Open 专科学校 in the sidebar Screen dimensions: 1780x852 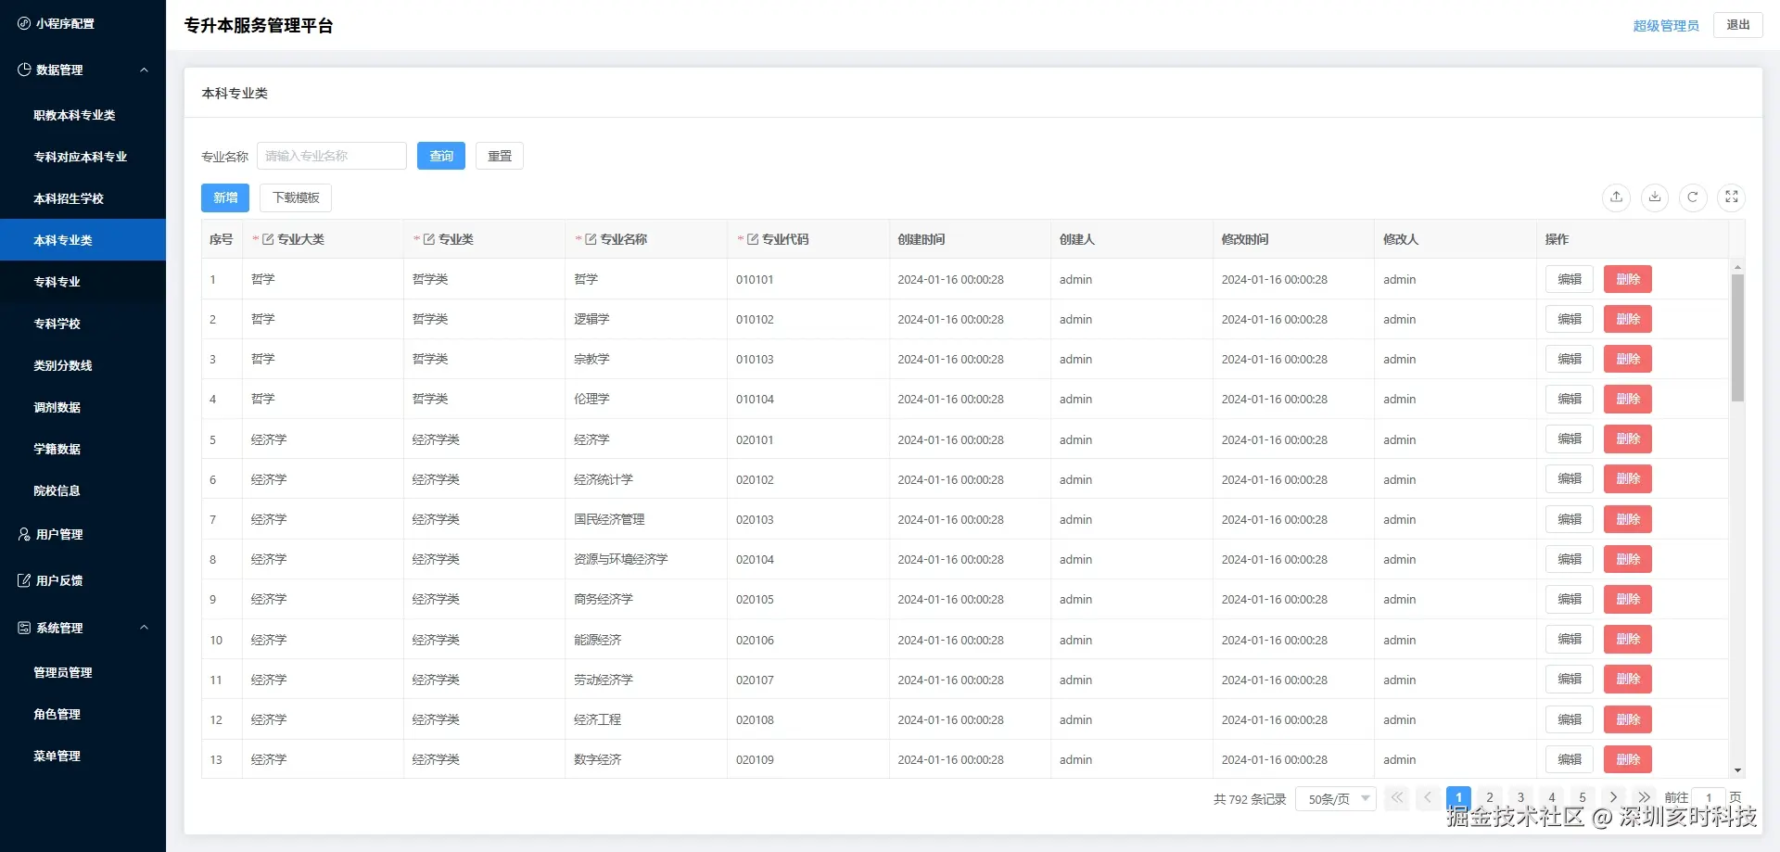[83, 324]
